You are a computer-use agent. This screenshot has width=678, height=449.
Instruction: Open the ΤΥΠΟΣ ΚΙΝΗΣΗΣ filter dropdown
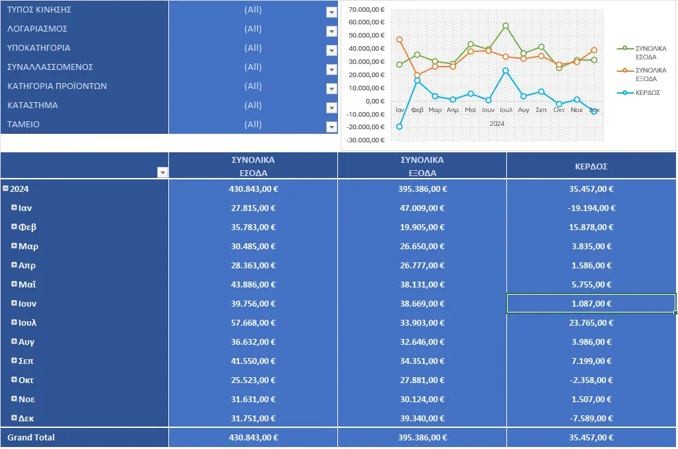tap(331, 12)
